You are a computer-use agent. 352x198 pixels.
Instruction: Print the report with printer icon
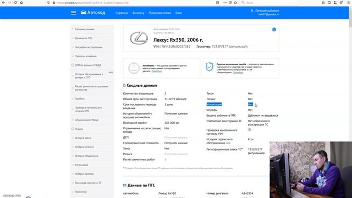[274, 29]
